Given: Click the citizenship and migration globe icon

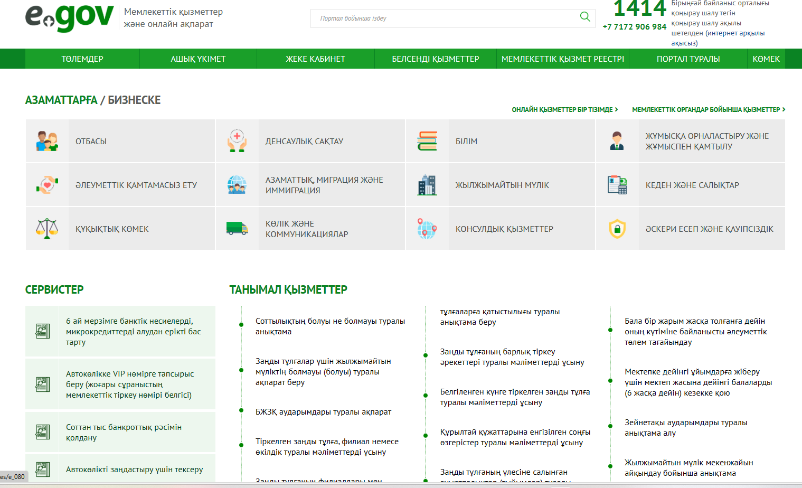Looking at the screenshot, I should [237, 185].
